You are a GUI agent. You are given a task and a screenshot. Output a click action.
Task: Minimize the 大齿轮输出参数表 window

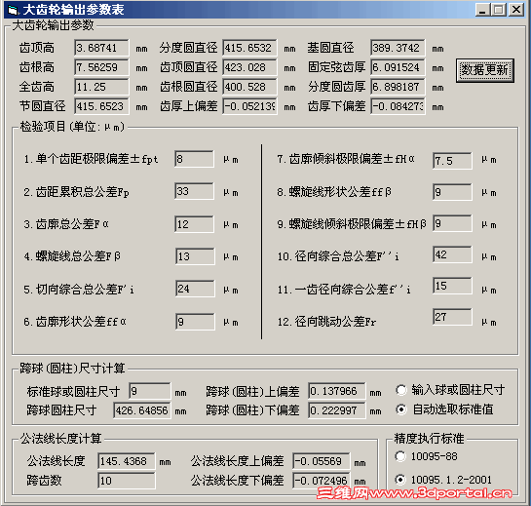(482, 10)
